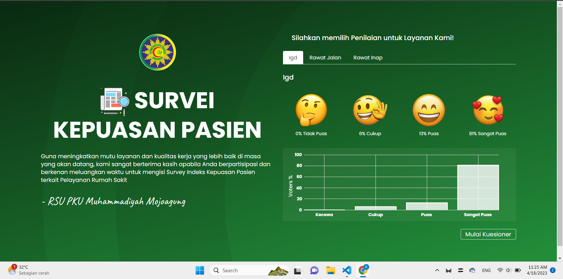Open the clock showing 11:25 AM
563x279 pixels.
click(537, 270)
